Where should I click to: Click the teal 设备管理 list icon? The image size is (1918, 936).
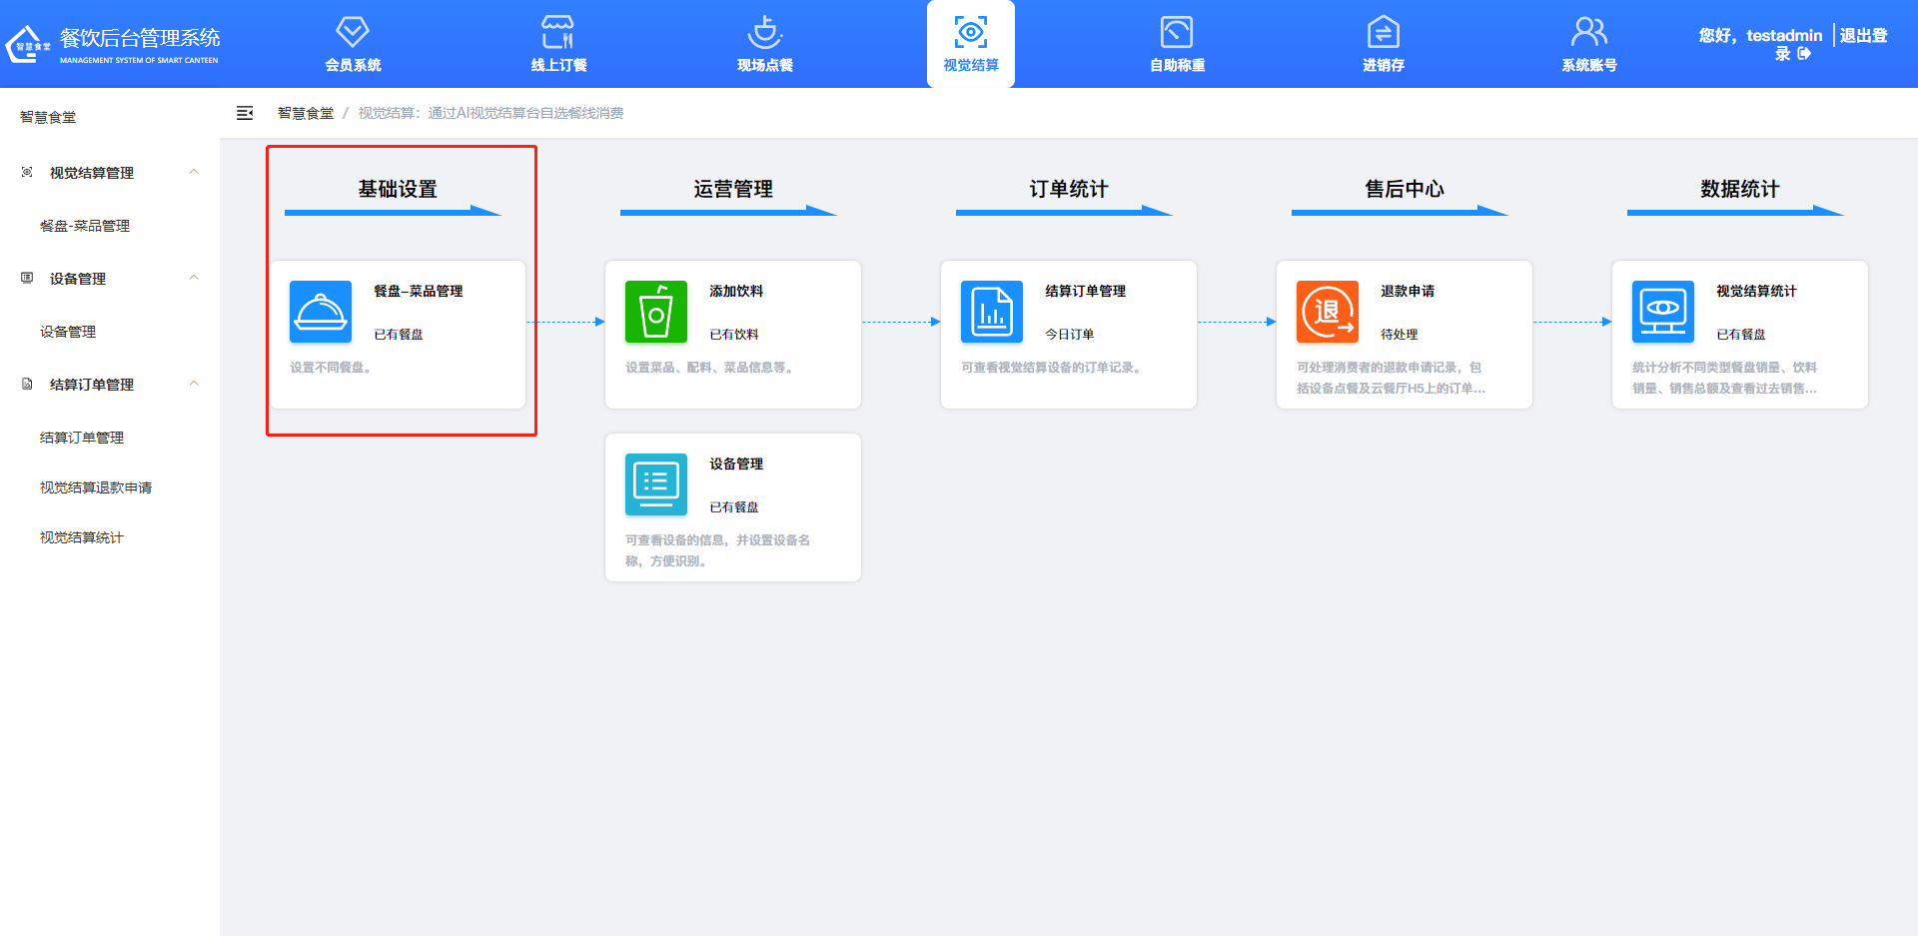[656, 484]
